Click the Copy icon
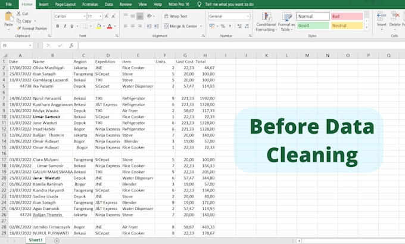Image resolution: width=405 pixels, height=244 pixels. pos(18,21)
